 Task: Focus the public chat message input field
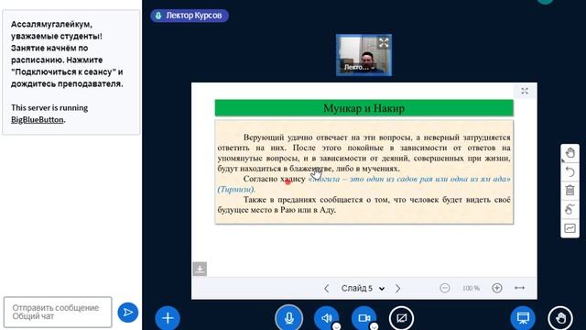pos(58,312)
